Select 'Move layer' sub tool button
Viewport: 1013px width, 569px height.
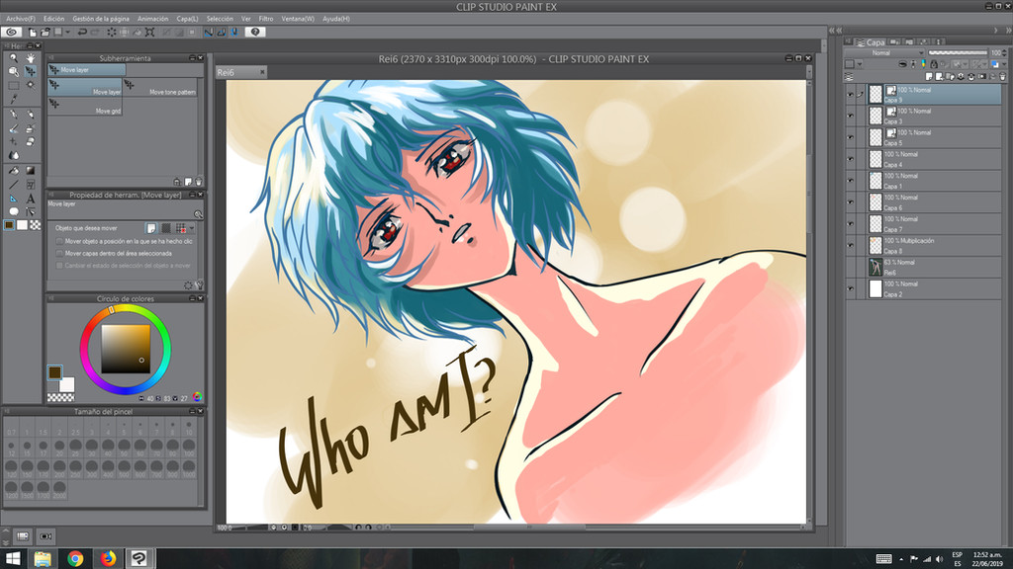click(85, 87)
